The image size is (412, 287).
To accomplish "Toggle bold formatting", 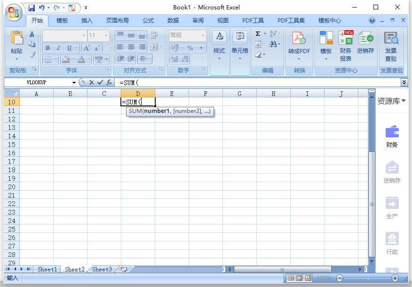I will pyautogui.click(x=48, y=48).
